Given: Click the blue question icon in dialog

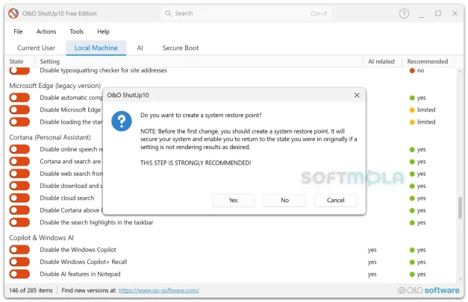Looking at the screenshot, I should click(x=122, y=121).
